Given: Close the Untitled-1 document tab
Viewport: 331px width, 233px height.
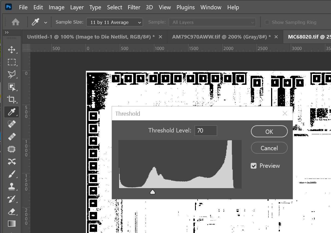Looking at the screenshot, I should (x=161, y=37).
